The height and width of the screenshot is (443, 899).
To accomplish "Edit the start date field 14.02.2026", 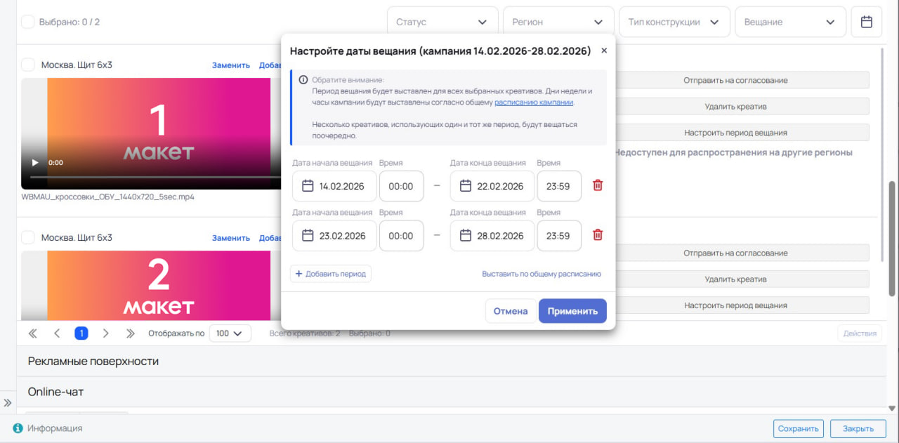I will click(x=334, y=186).
